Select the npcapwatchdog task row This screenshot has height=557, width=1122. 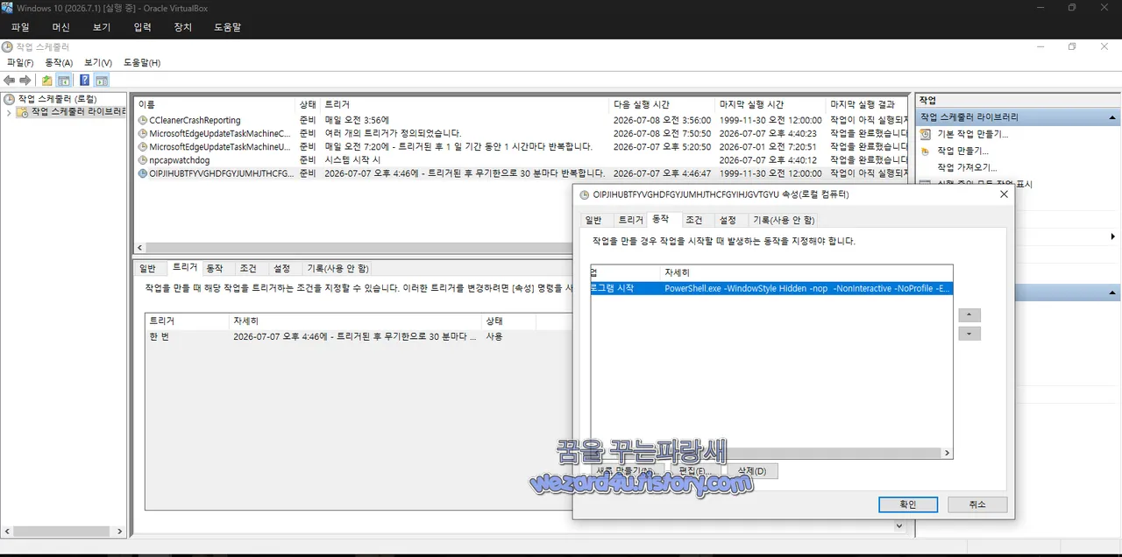point(522,160)
